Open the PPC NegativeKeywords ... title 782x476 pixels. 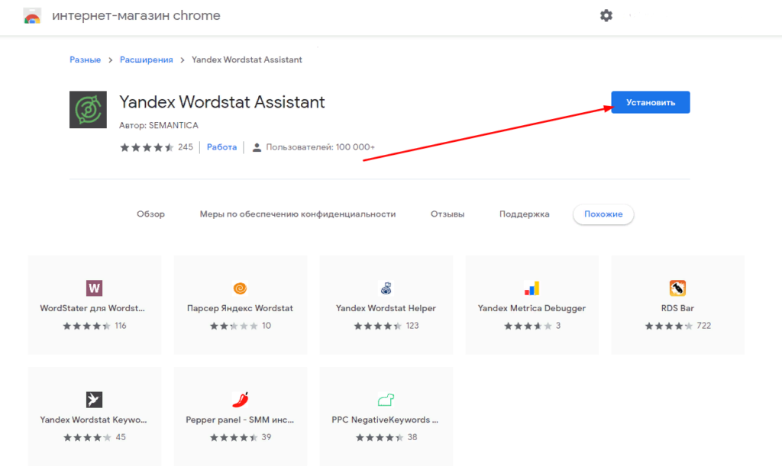pos(385,420)
